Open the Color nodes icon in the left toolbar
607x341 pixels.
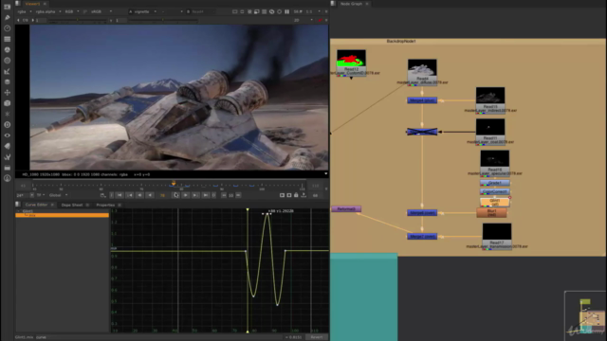tap(7, 50)
